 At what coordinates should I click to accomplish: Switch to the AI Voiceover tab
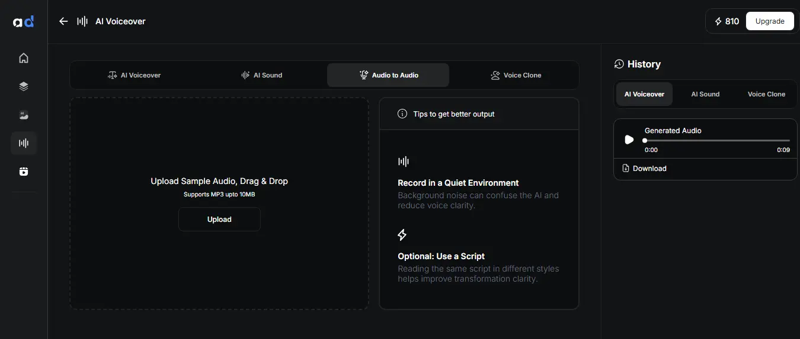(x=135, y=75)
